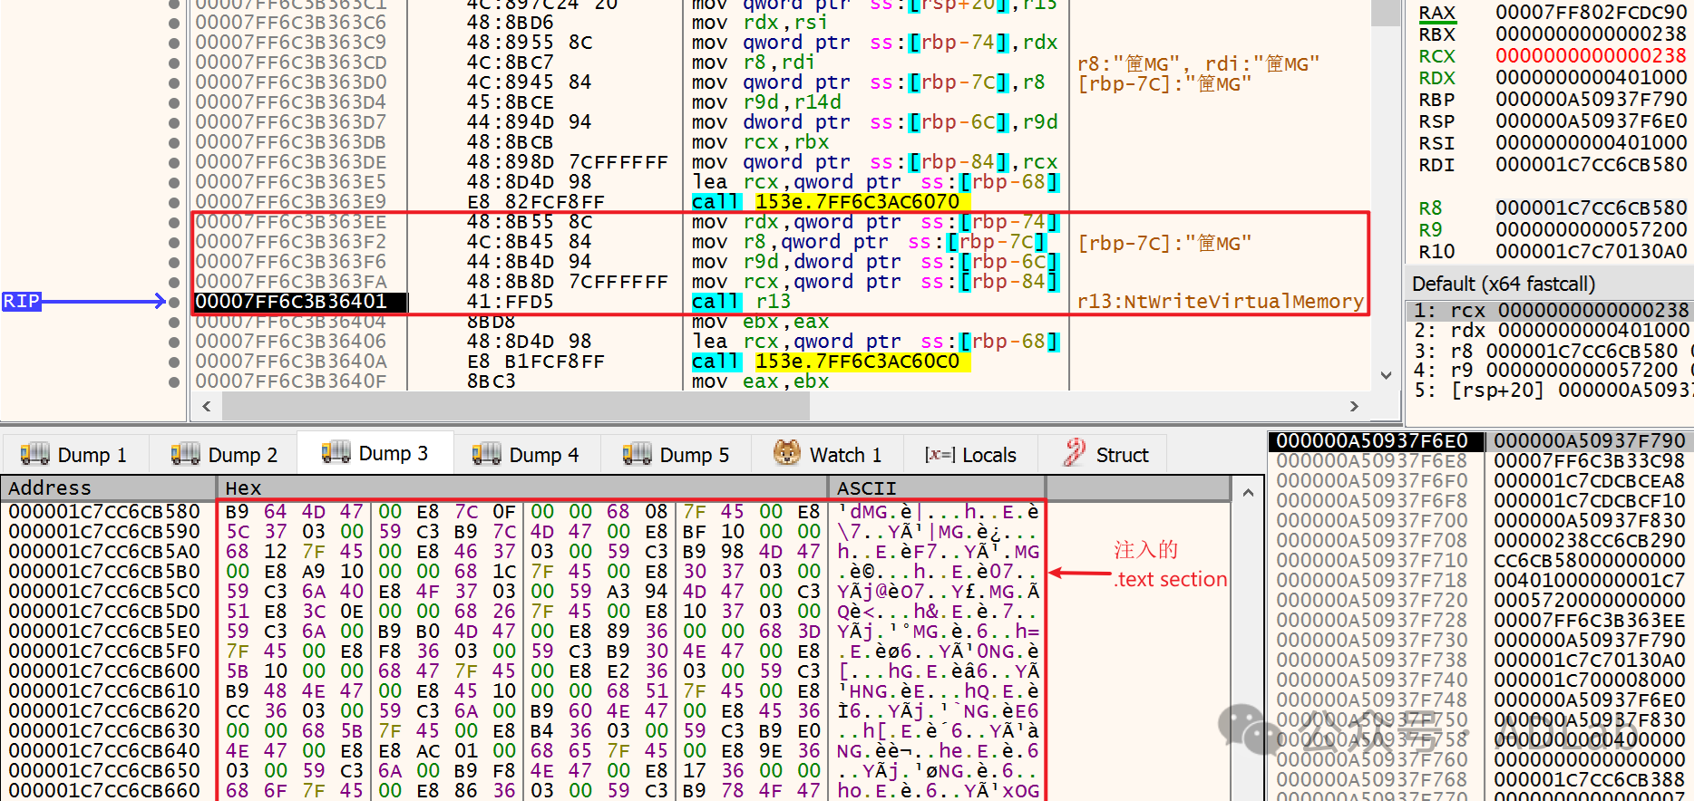Screen dimensions: 1694x801
Task: Toggle breakpoint bullet at 00007FF6C3B3640A
Action: [174, 362]
